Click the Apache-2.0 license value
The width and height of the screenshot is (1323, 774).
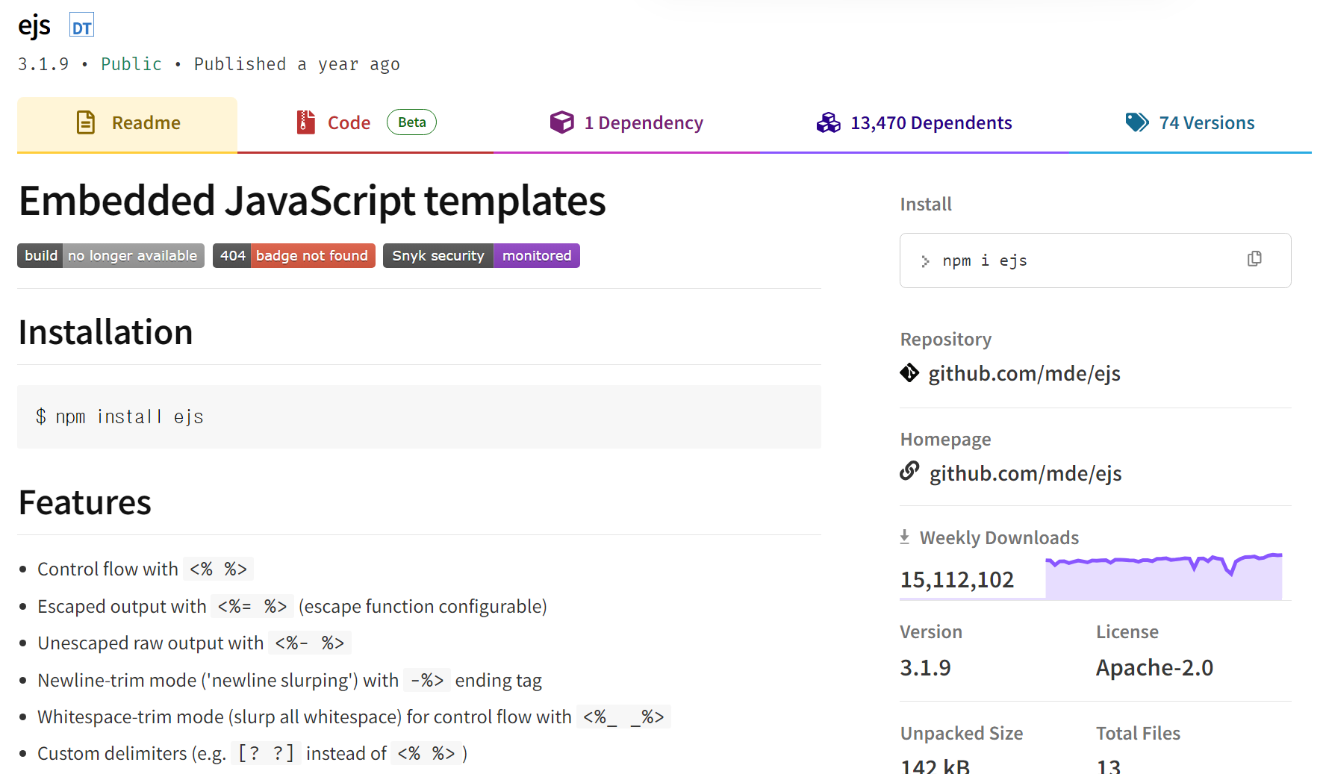point(1154,667)
